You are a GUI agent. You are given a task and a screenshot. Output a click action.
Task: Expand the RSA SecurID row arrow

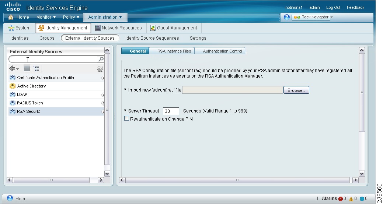103,112
